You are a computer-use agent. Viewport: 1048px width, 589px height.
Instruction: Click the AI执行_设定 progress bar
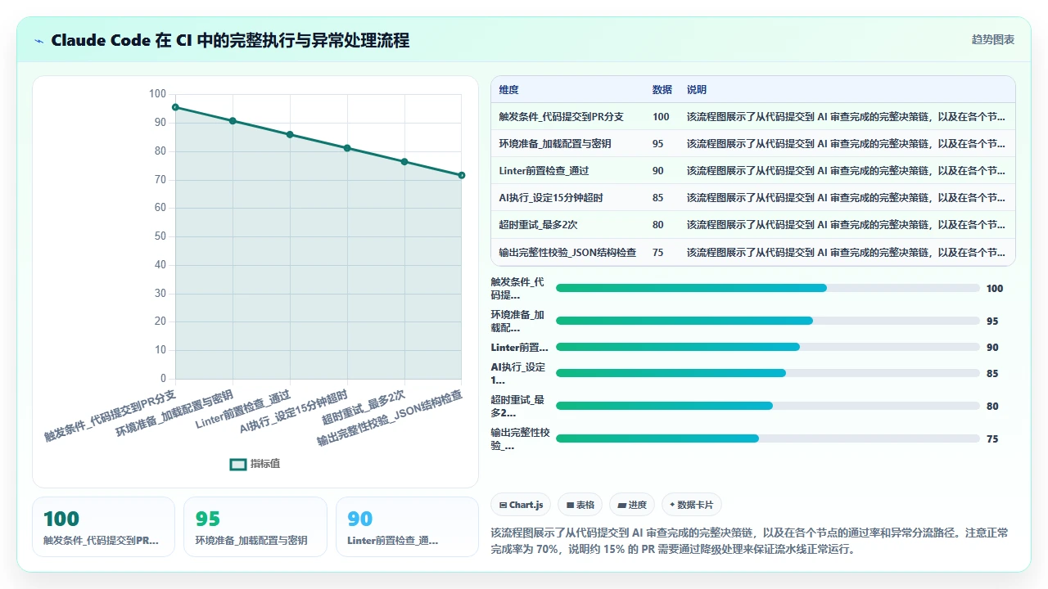click(768, 373)
